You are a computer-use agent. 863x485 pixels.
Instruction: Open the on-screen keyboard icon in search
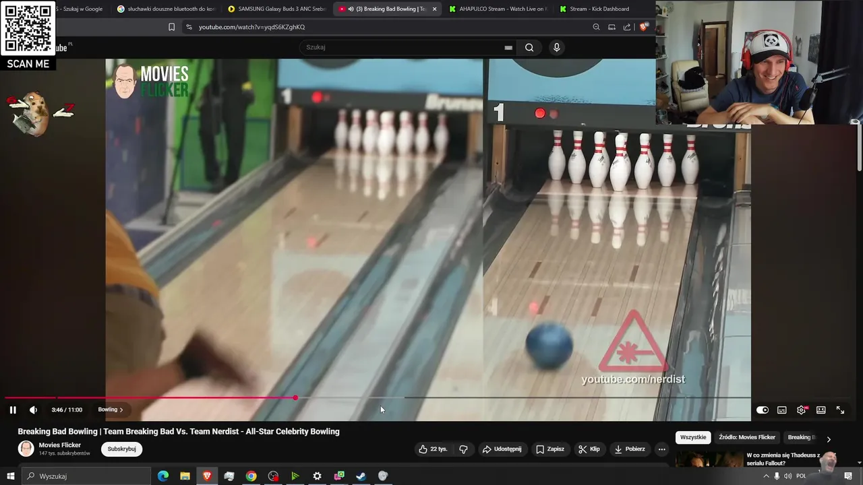pyautogui.click(x=508, y=48)
